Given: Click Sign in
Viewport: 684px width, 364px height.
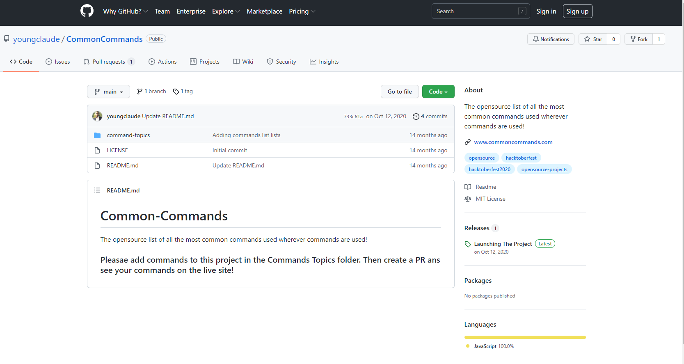Looking at the screenshot, I should tap(546, 11).
